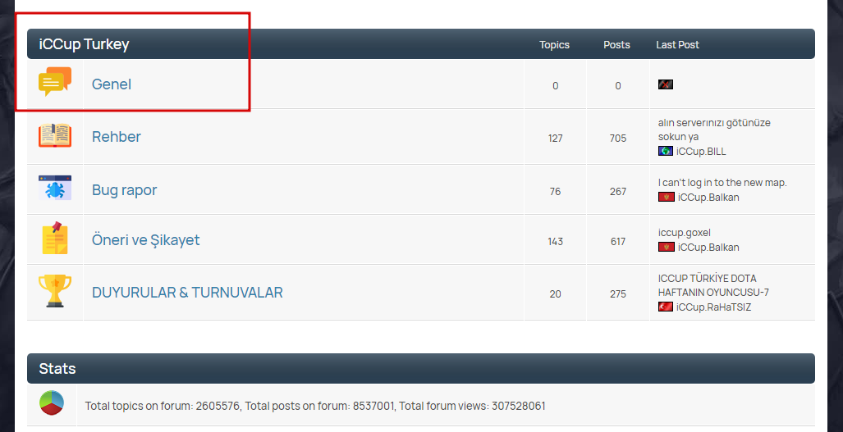Click the Topics column header

point(554,45)
